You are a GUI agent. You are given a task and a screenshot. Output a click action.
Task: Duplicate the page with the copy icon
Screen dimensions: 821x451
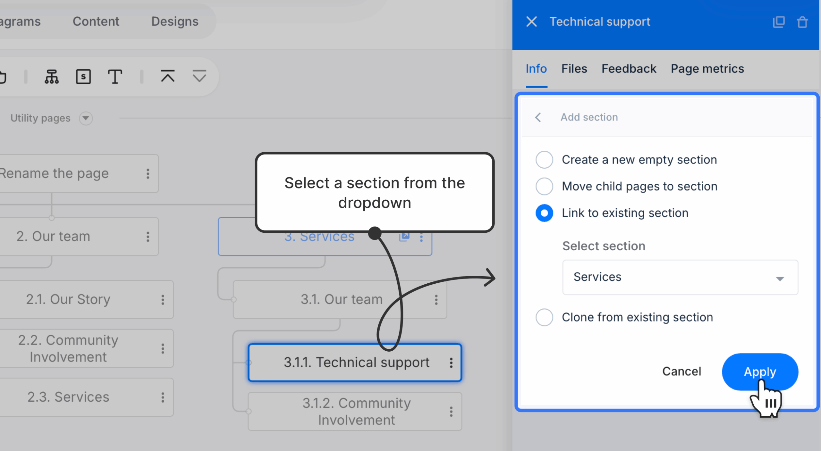(778, 22)
